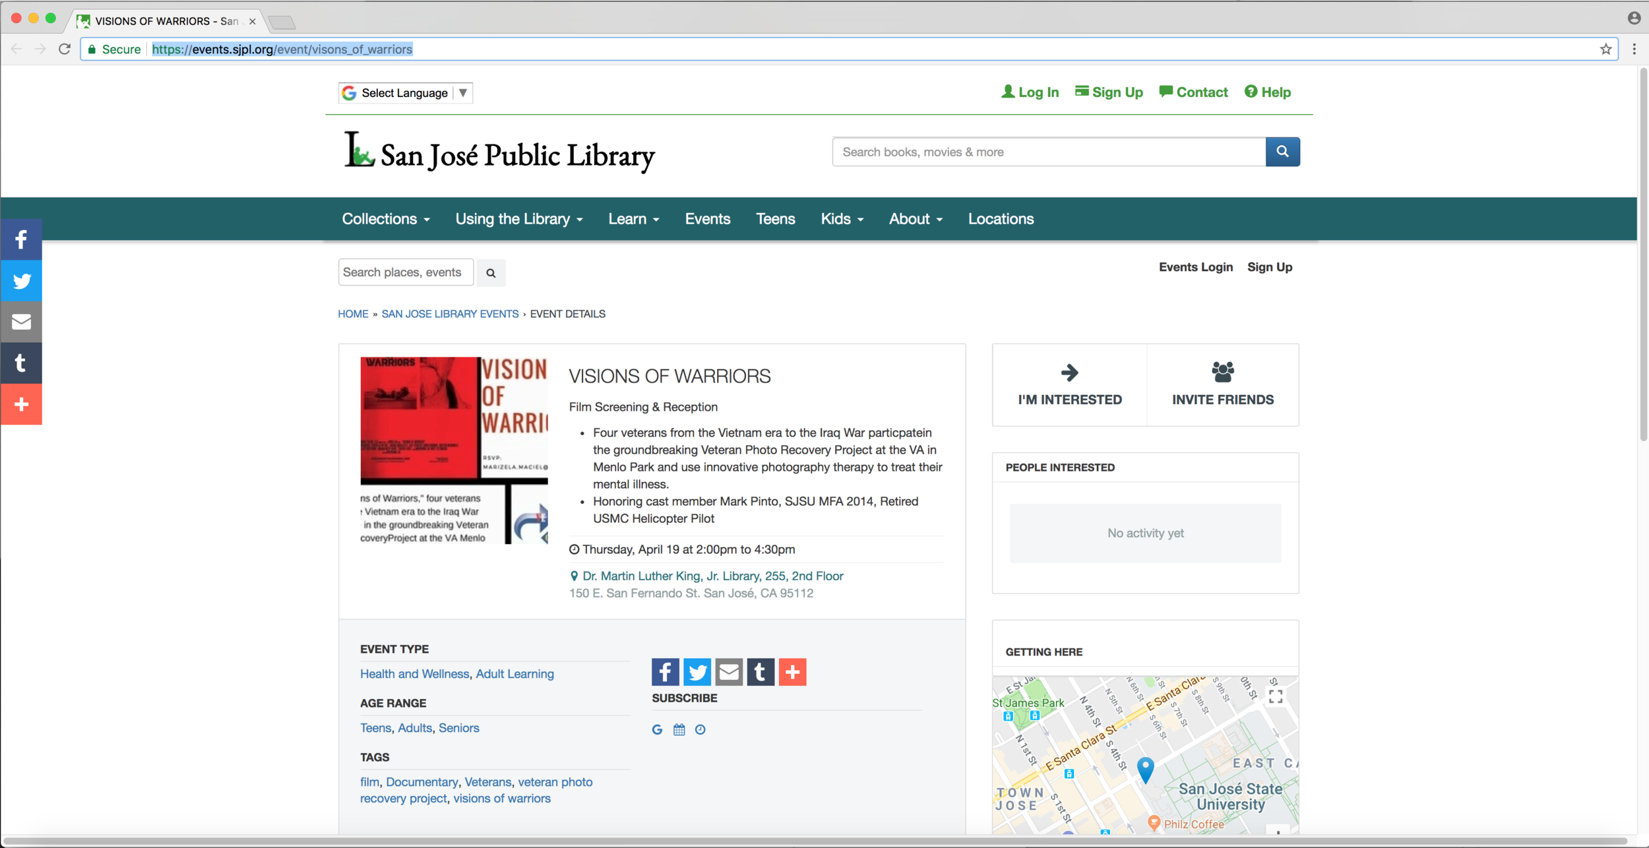The width and height of the screenshot is (1649, 848).
Task: Share on Twitter from left sidebar
Action: (21, 281)
